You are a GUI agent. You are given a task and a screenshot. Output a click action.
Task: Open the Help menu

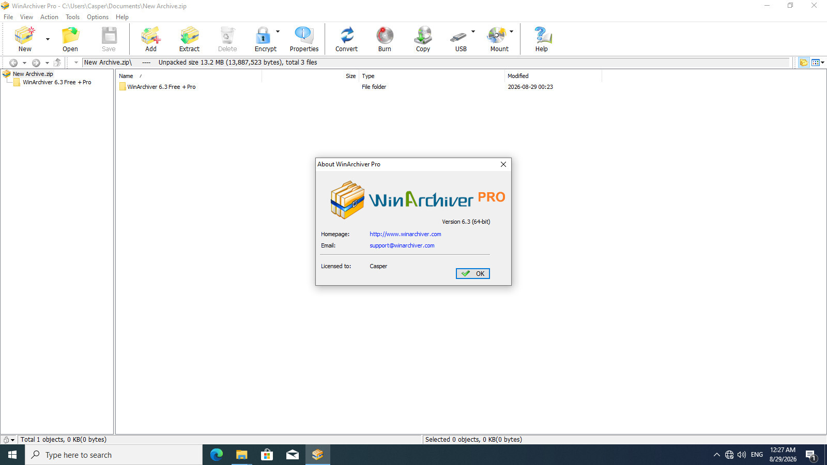122,17
